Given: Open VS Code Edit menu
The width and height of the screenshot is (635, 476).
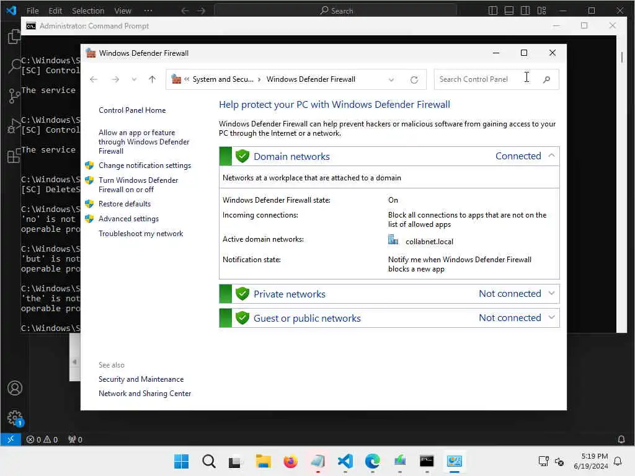Looking at the screenshot, I should coord(55,11).
